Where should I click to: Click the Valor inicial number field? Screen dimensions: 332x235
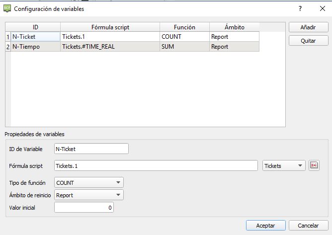coord(84,207)
